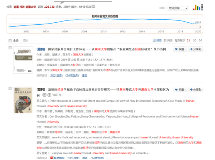This screenshot has width=215, height=160.
Task: Click 收藏 button for 新制度经济学 article
Action: [x=180, y=89]
